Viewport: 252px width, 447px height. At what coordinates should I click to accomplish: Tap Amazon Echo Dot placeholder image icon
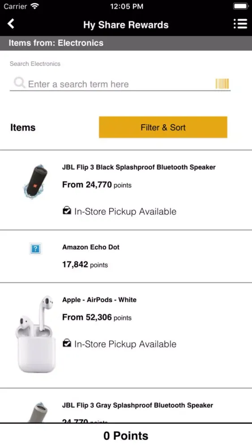(35, 249)
